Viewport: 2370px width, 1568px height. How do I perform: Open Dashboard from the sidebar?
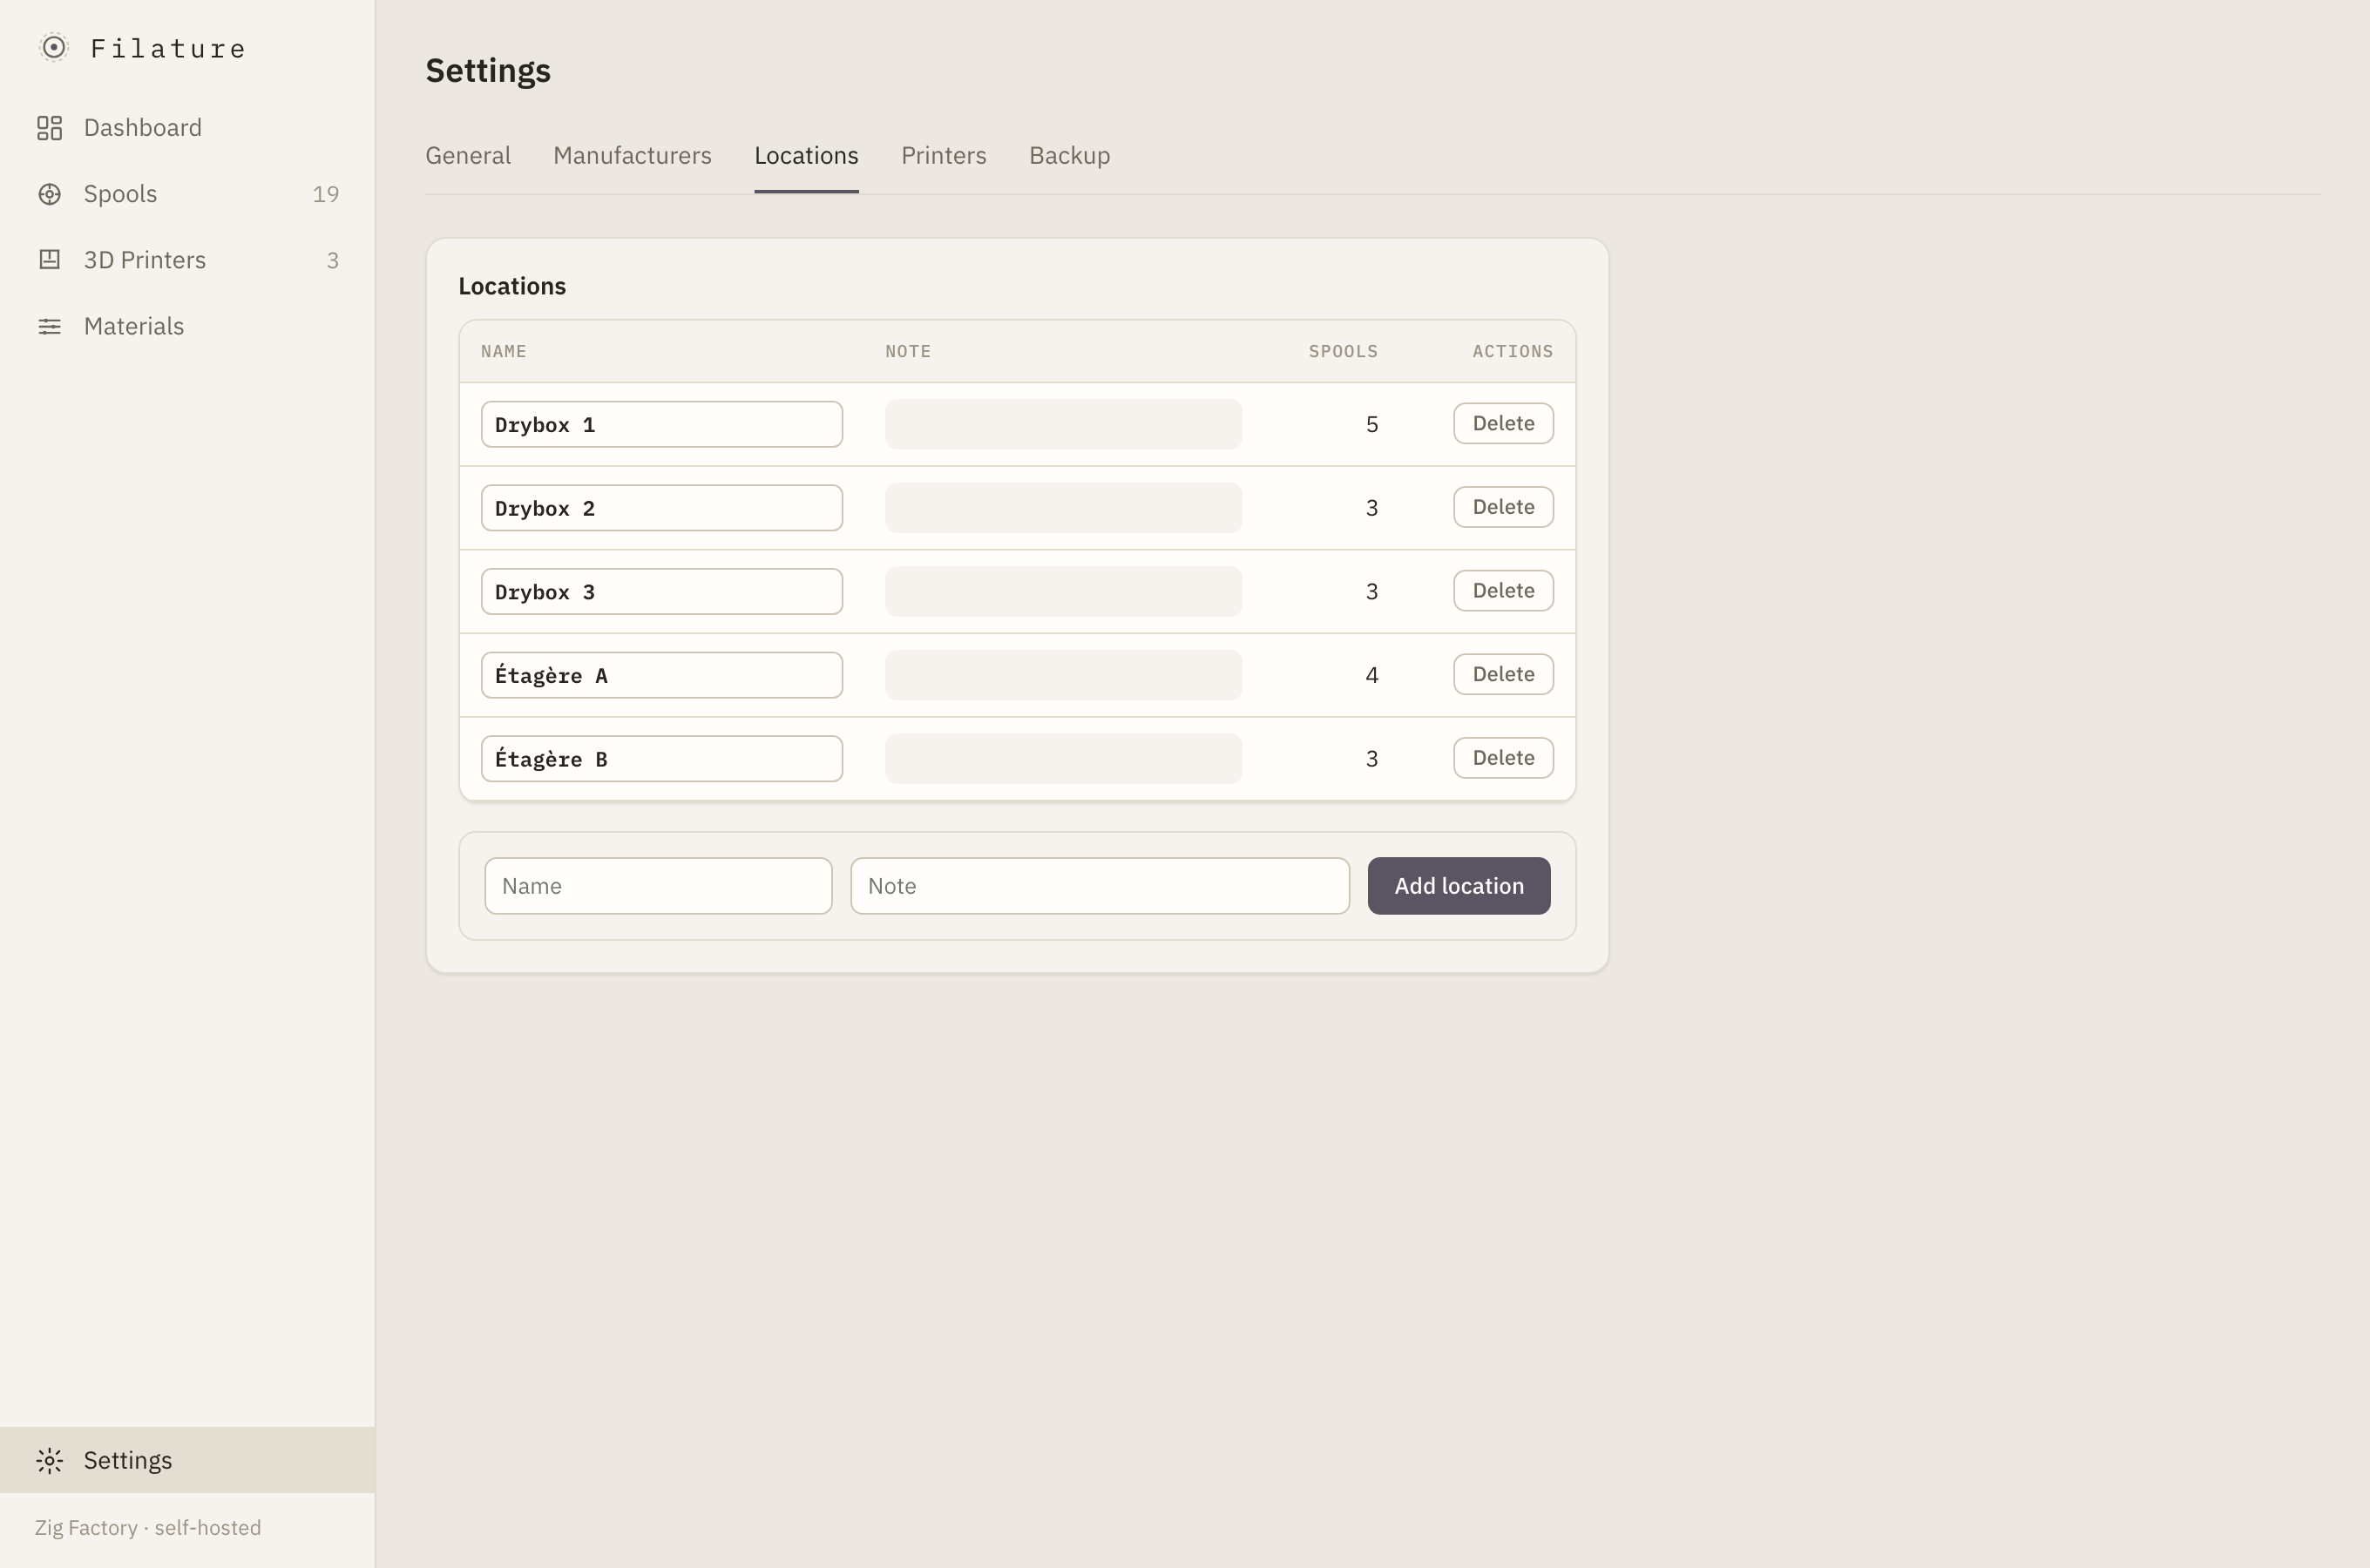pyautogui.click(x=187, y=128)
